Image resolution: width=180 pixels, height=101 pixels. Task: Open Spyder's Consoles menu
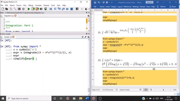coord(38,5)
